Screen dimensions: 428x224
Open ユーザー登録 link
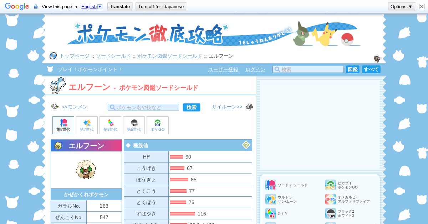(223, 70)
